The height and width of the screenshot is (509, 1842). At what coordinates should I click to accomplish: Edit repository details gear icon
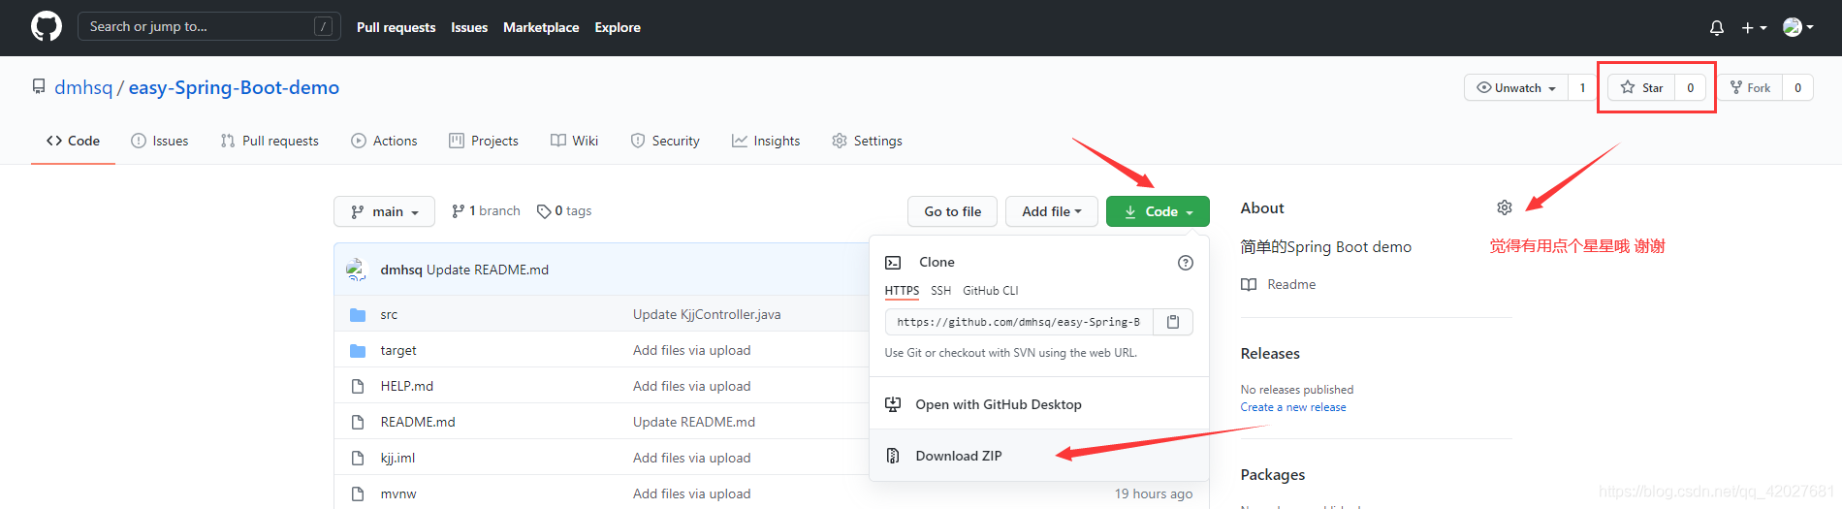1505,207
